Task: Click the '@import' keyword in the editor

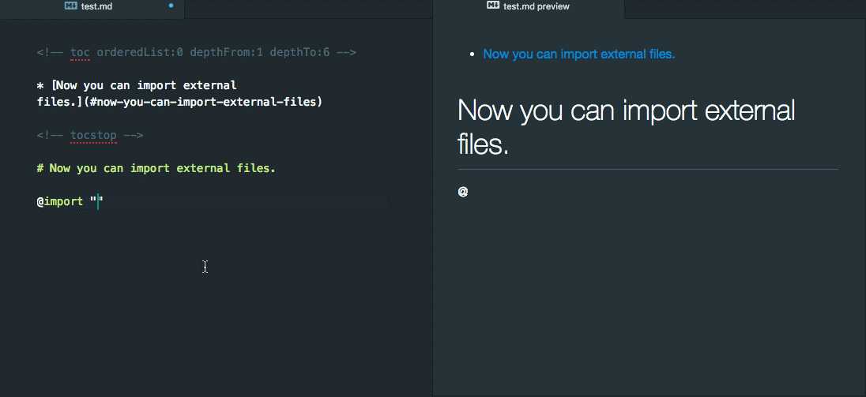Action: [59, 202]
